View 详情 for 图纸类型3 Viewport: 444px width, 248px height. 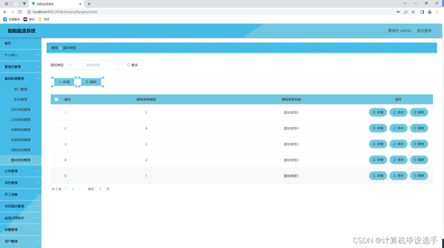pos(378,144)
